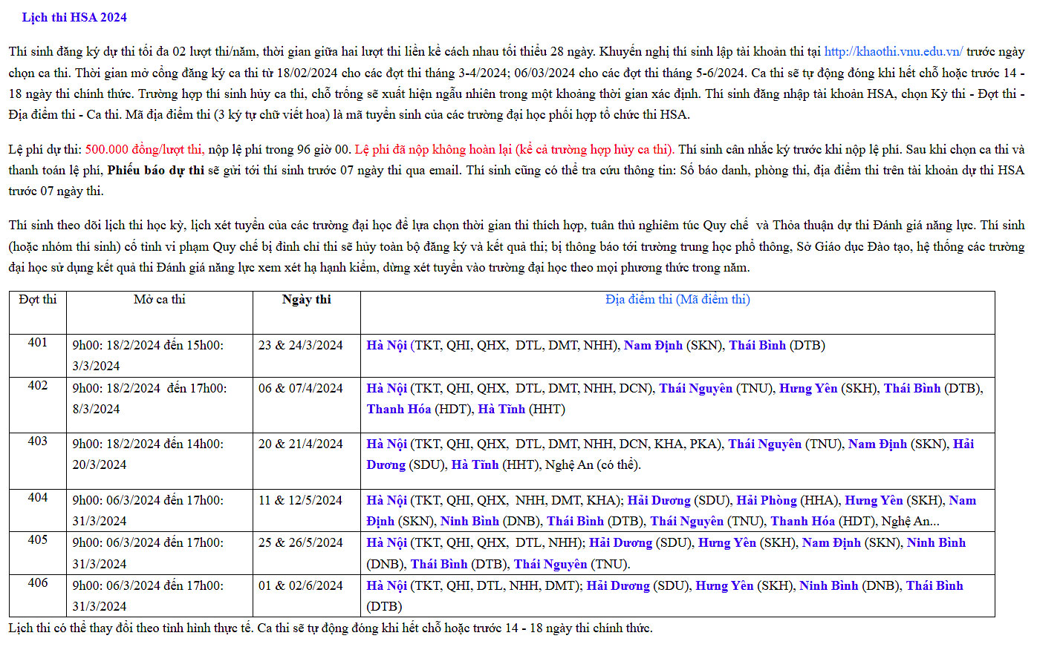Image resolution: width=1037 pixels, height=647 pixels.
Task: Open 'Hưng Yên' link in round 402
Action: [x=808, y=389]
